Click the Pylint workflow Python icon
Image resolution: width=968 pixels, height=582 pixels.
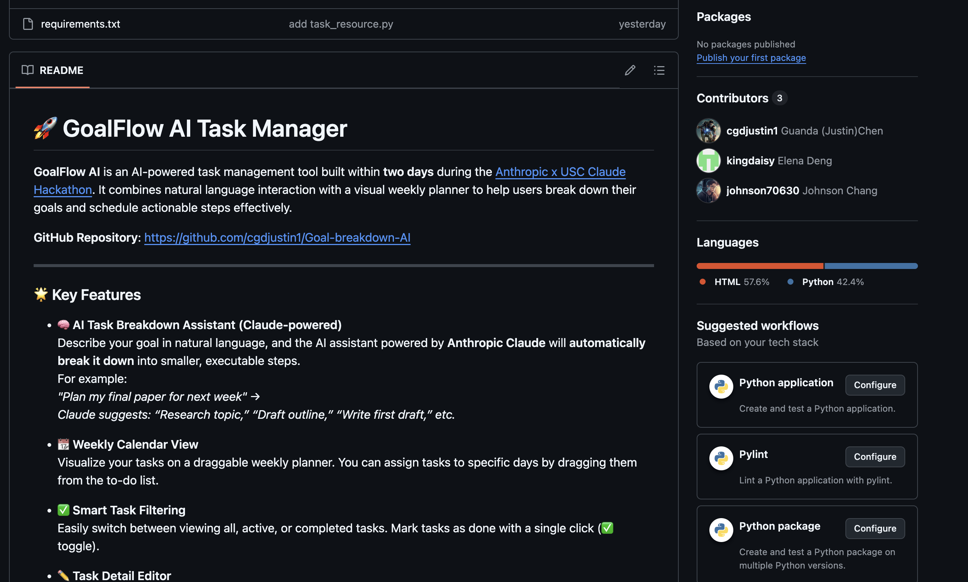pos(721,458)
